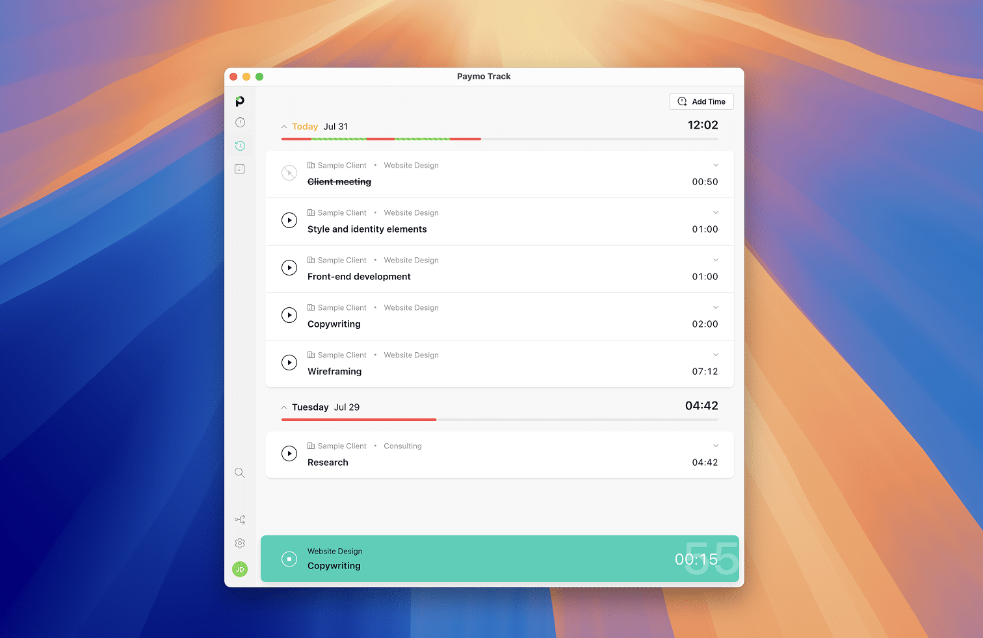983x638 pixels.
Task: Click the running timer 00:15 display
Action: point(696,559)
